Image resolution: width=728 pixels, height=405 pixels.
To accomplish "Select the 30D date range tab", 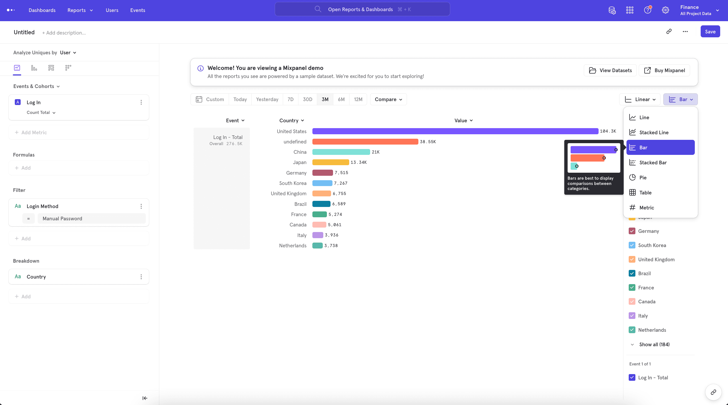I will pyautogui.click(x=307, y=99).
